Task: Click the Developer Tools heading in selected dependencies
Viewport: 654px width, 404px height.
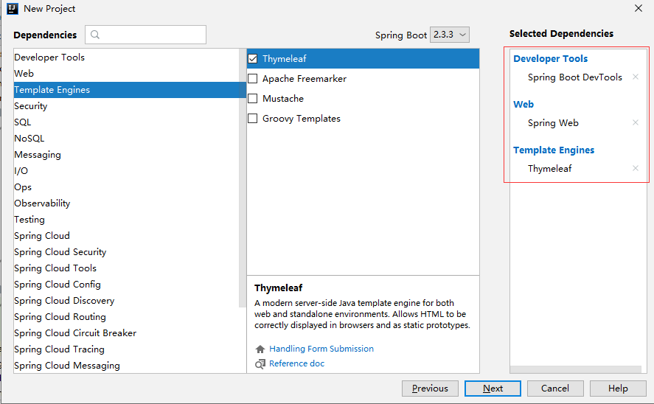Action: click(x=550, y=59)
